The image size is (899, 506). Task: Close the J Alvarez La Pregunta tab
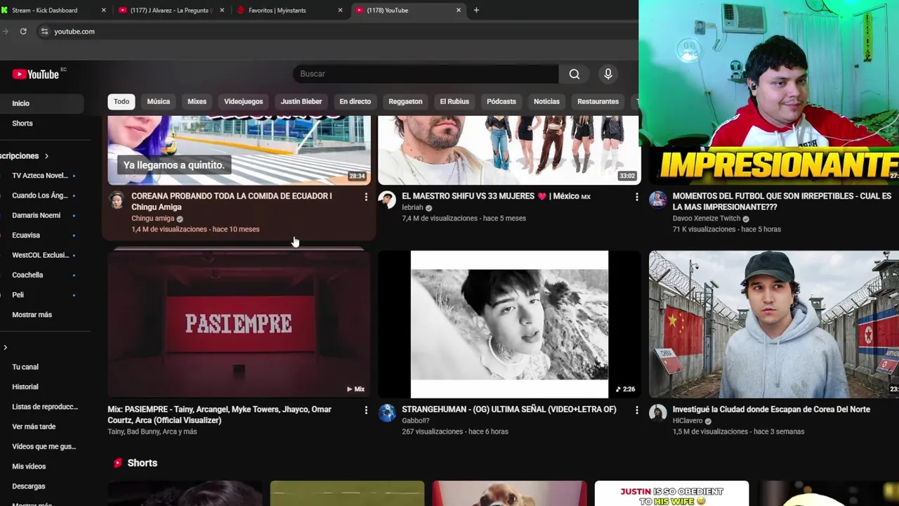223,10
